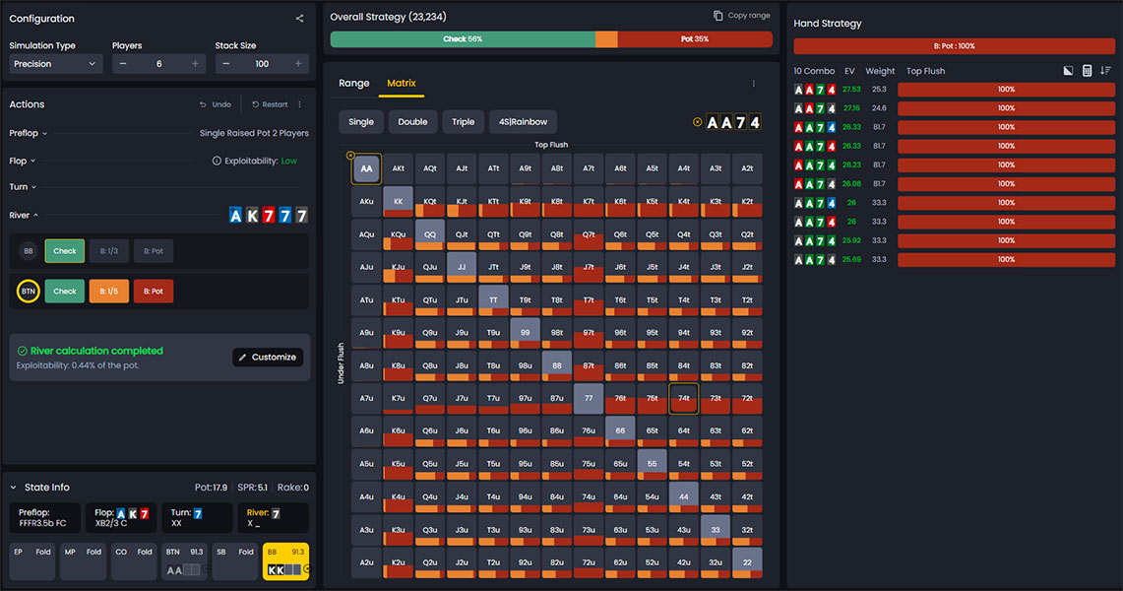The width and height of the screenshot is (1123, 591).
Task: Open the Simulation Type Precision dropdown
Action: click(55, 63)
